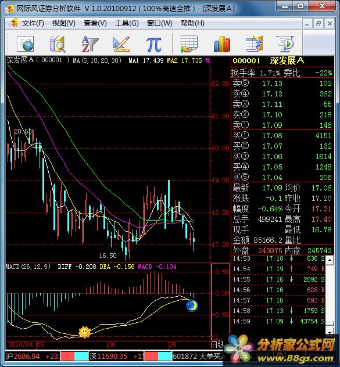Select the A-Z filter sort icon
This screenshot has height=367, width=340.
tap(90, 44)
